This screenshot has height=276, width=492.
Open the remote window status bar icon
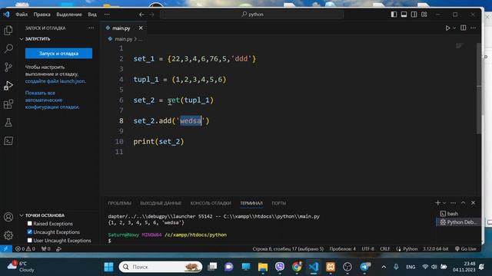click(6, 248)
